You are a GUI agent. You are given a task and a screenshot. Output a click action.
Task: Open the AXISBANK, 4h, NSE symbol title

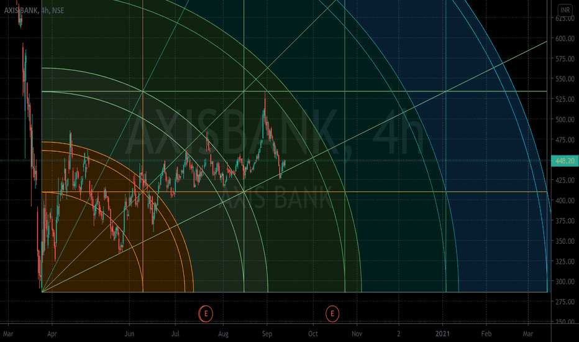[34, 11]
